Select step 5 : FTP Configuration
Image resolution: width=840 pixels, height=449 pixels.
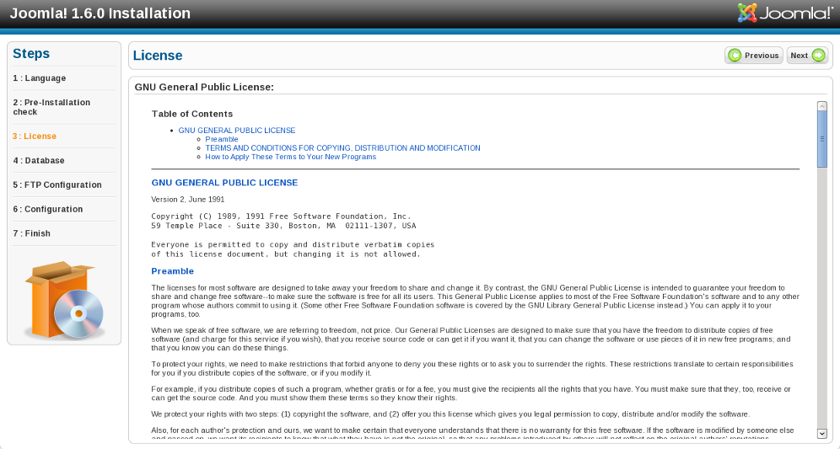[x=57, y=185]
